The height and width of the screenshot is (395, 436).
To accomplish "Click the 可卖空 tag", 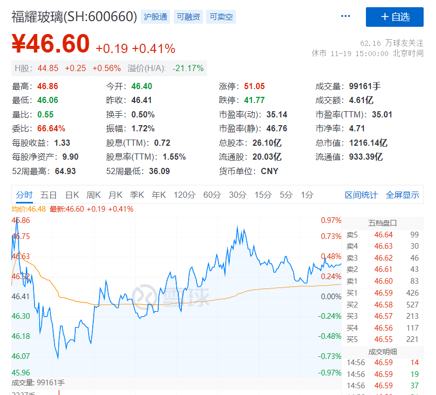I will coord(221,17).
